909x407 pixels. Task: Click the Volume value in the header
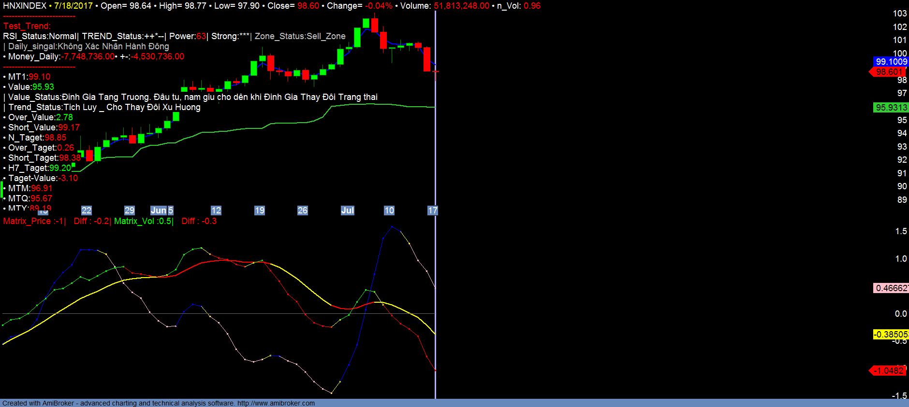461,6
